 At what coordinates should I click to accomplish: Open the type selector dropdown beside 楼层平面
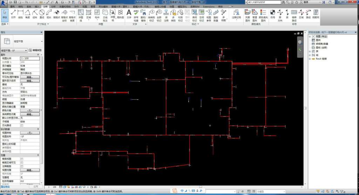[42, 41]
